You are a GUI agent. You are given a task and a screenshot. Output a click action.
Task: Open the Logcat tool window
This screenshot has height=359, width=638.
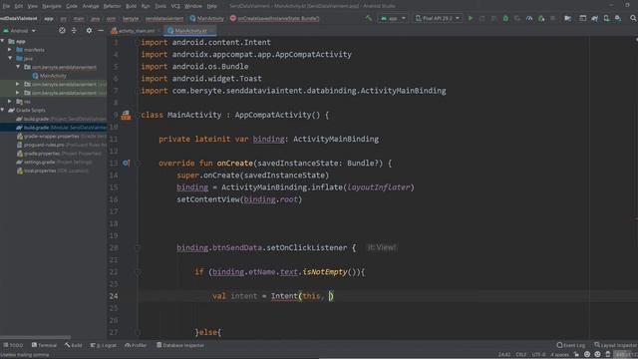click(104, 345)
